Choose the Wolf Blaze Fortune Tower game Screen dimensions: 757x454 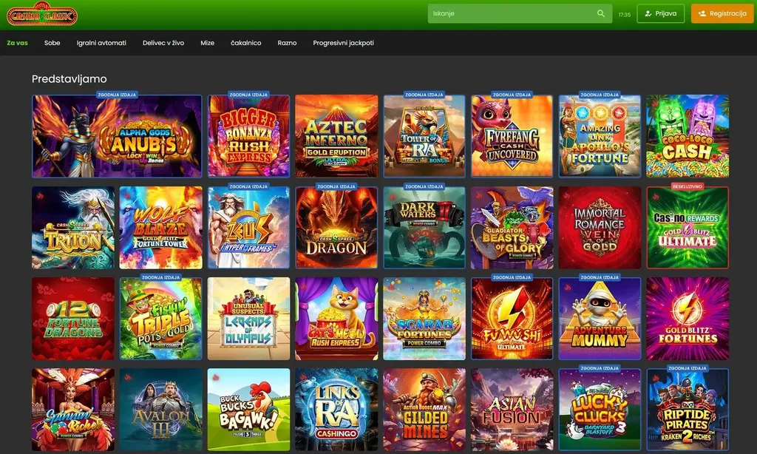pyautogui.click(x=160, y=228)
